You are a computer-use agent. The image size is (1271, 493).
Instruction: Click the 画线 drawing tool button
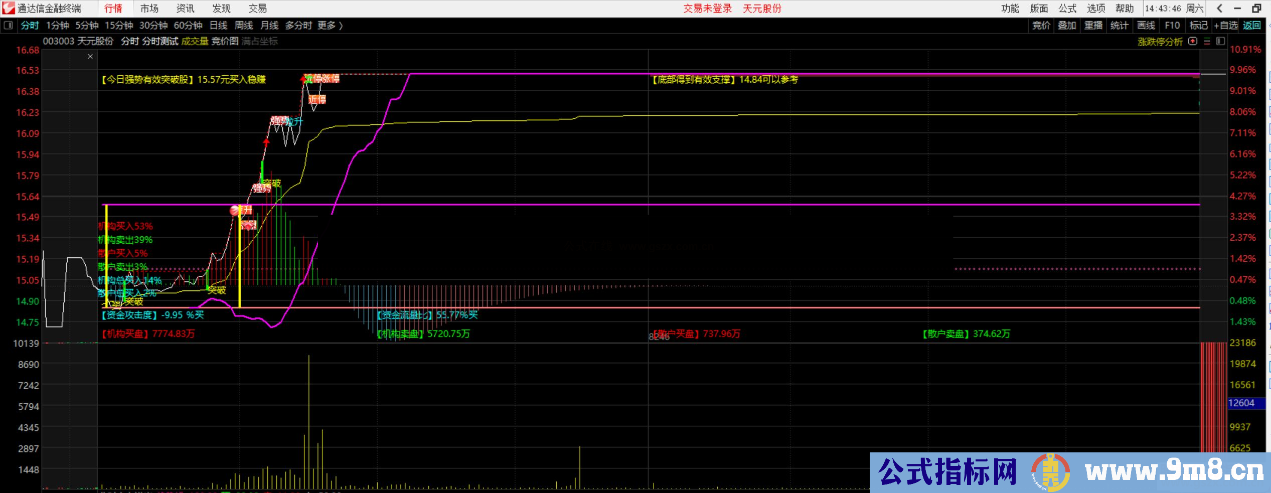[1146, 25]
